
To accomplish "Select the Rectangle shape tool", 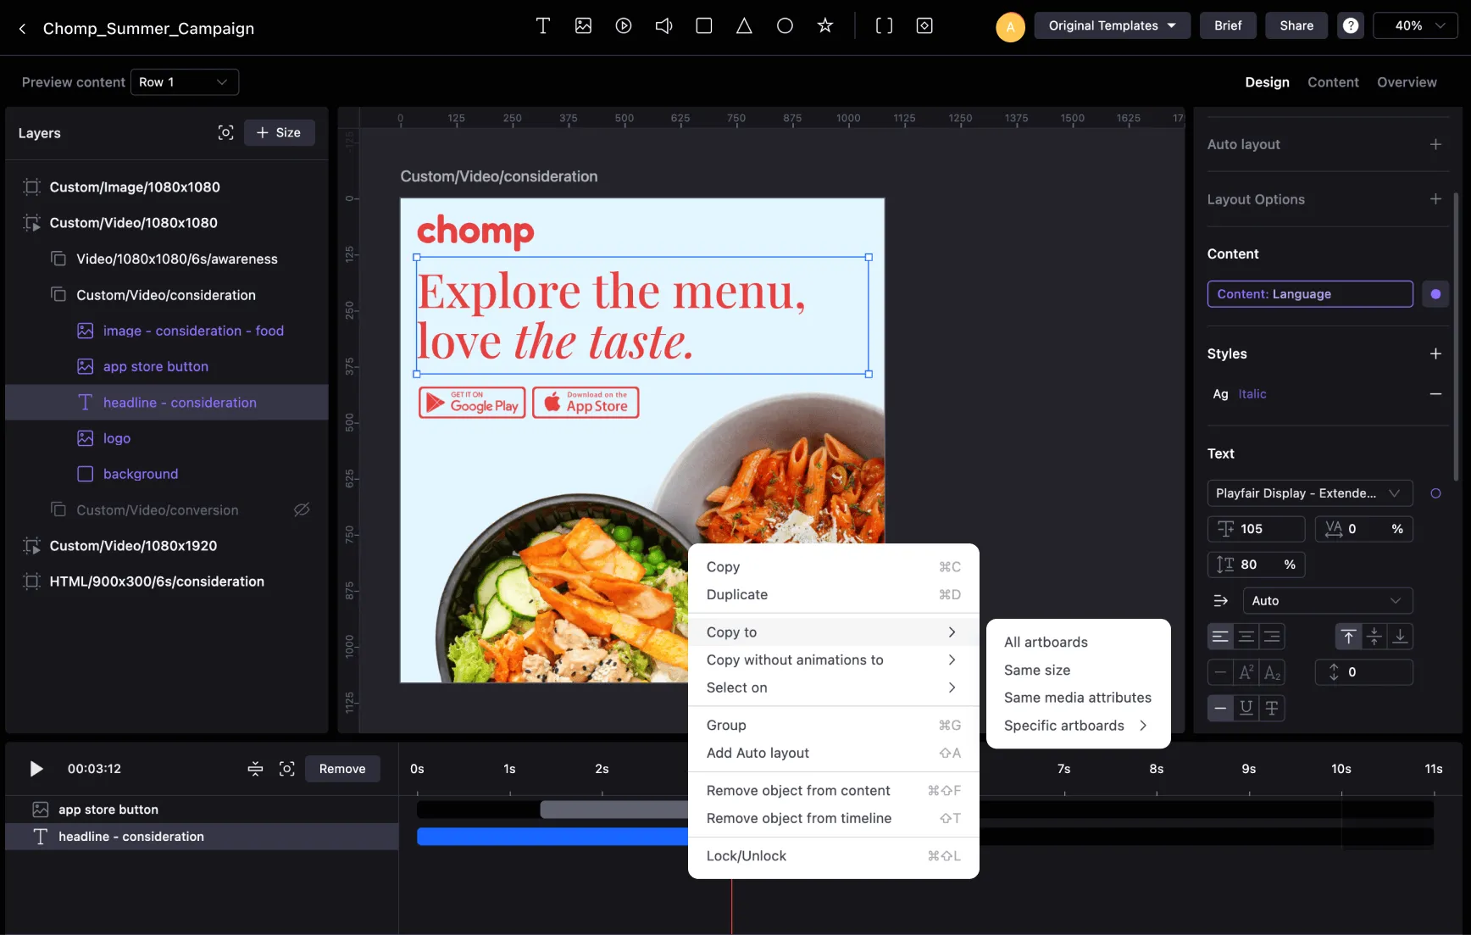I will click(x=703, y=25).
